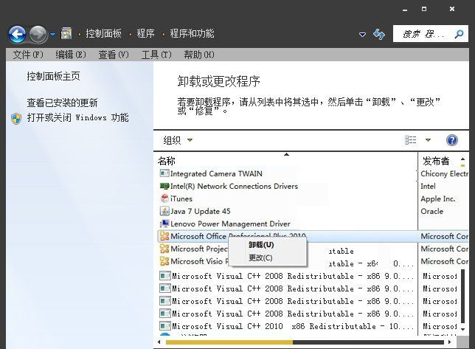Open the view options dropdown arrow

[x=428, y=140]
